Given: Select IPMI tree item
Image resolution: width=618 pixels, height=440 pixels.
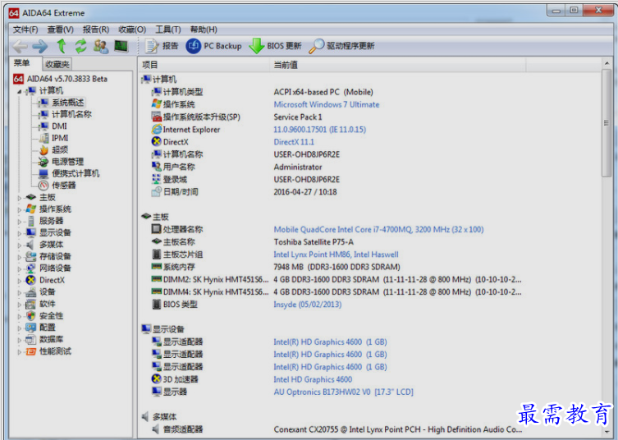Looking at the screenshot, I should tap(60, 138).
